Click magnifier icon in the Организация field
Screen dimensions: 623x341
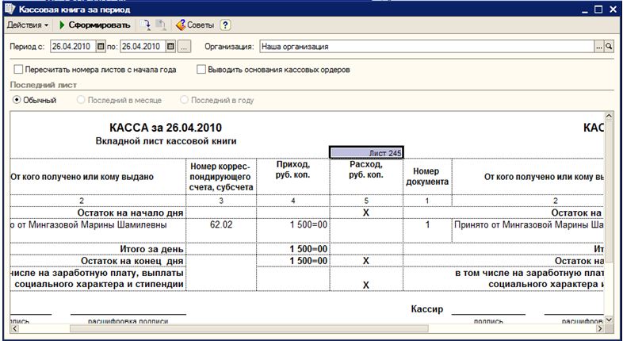coord(609,47)
